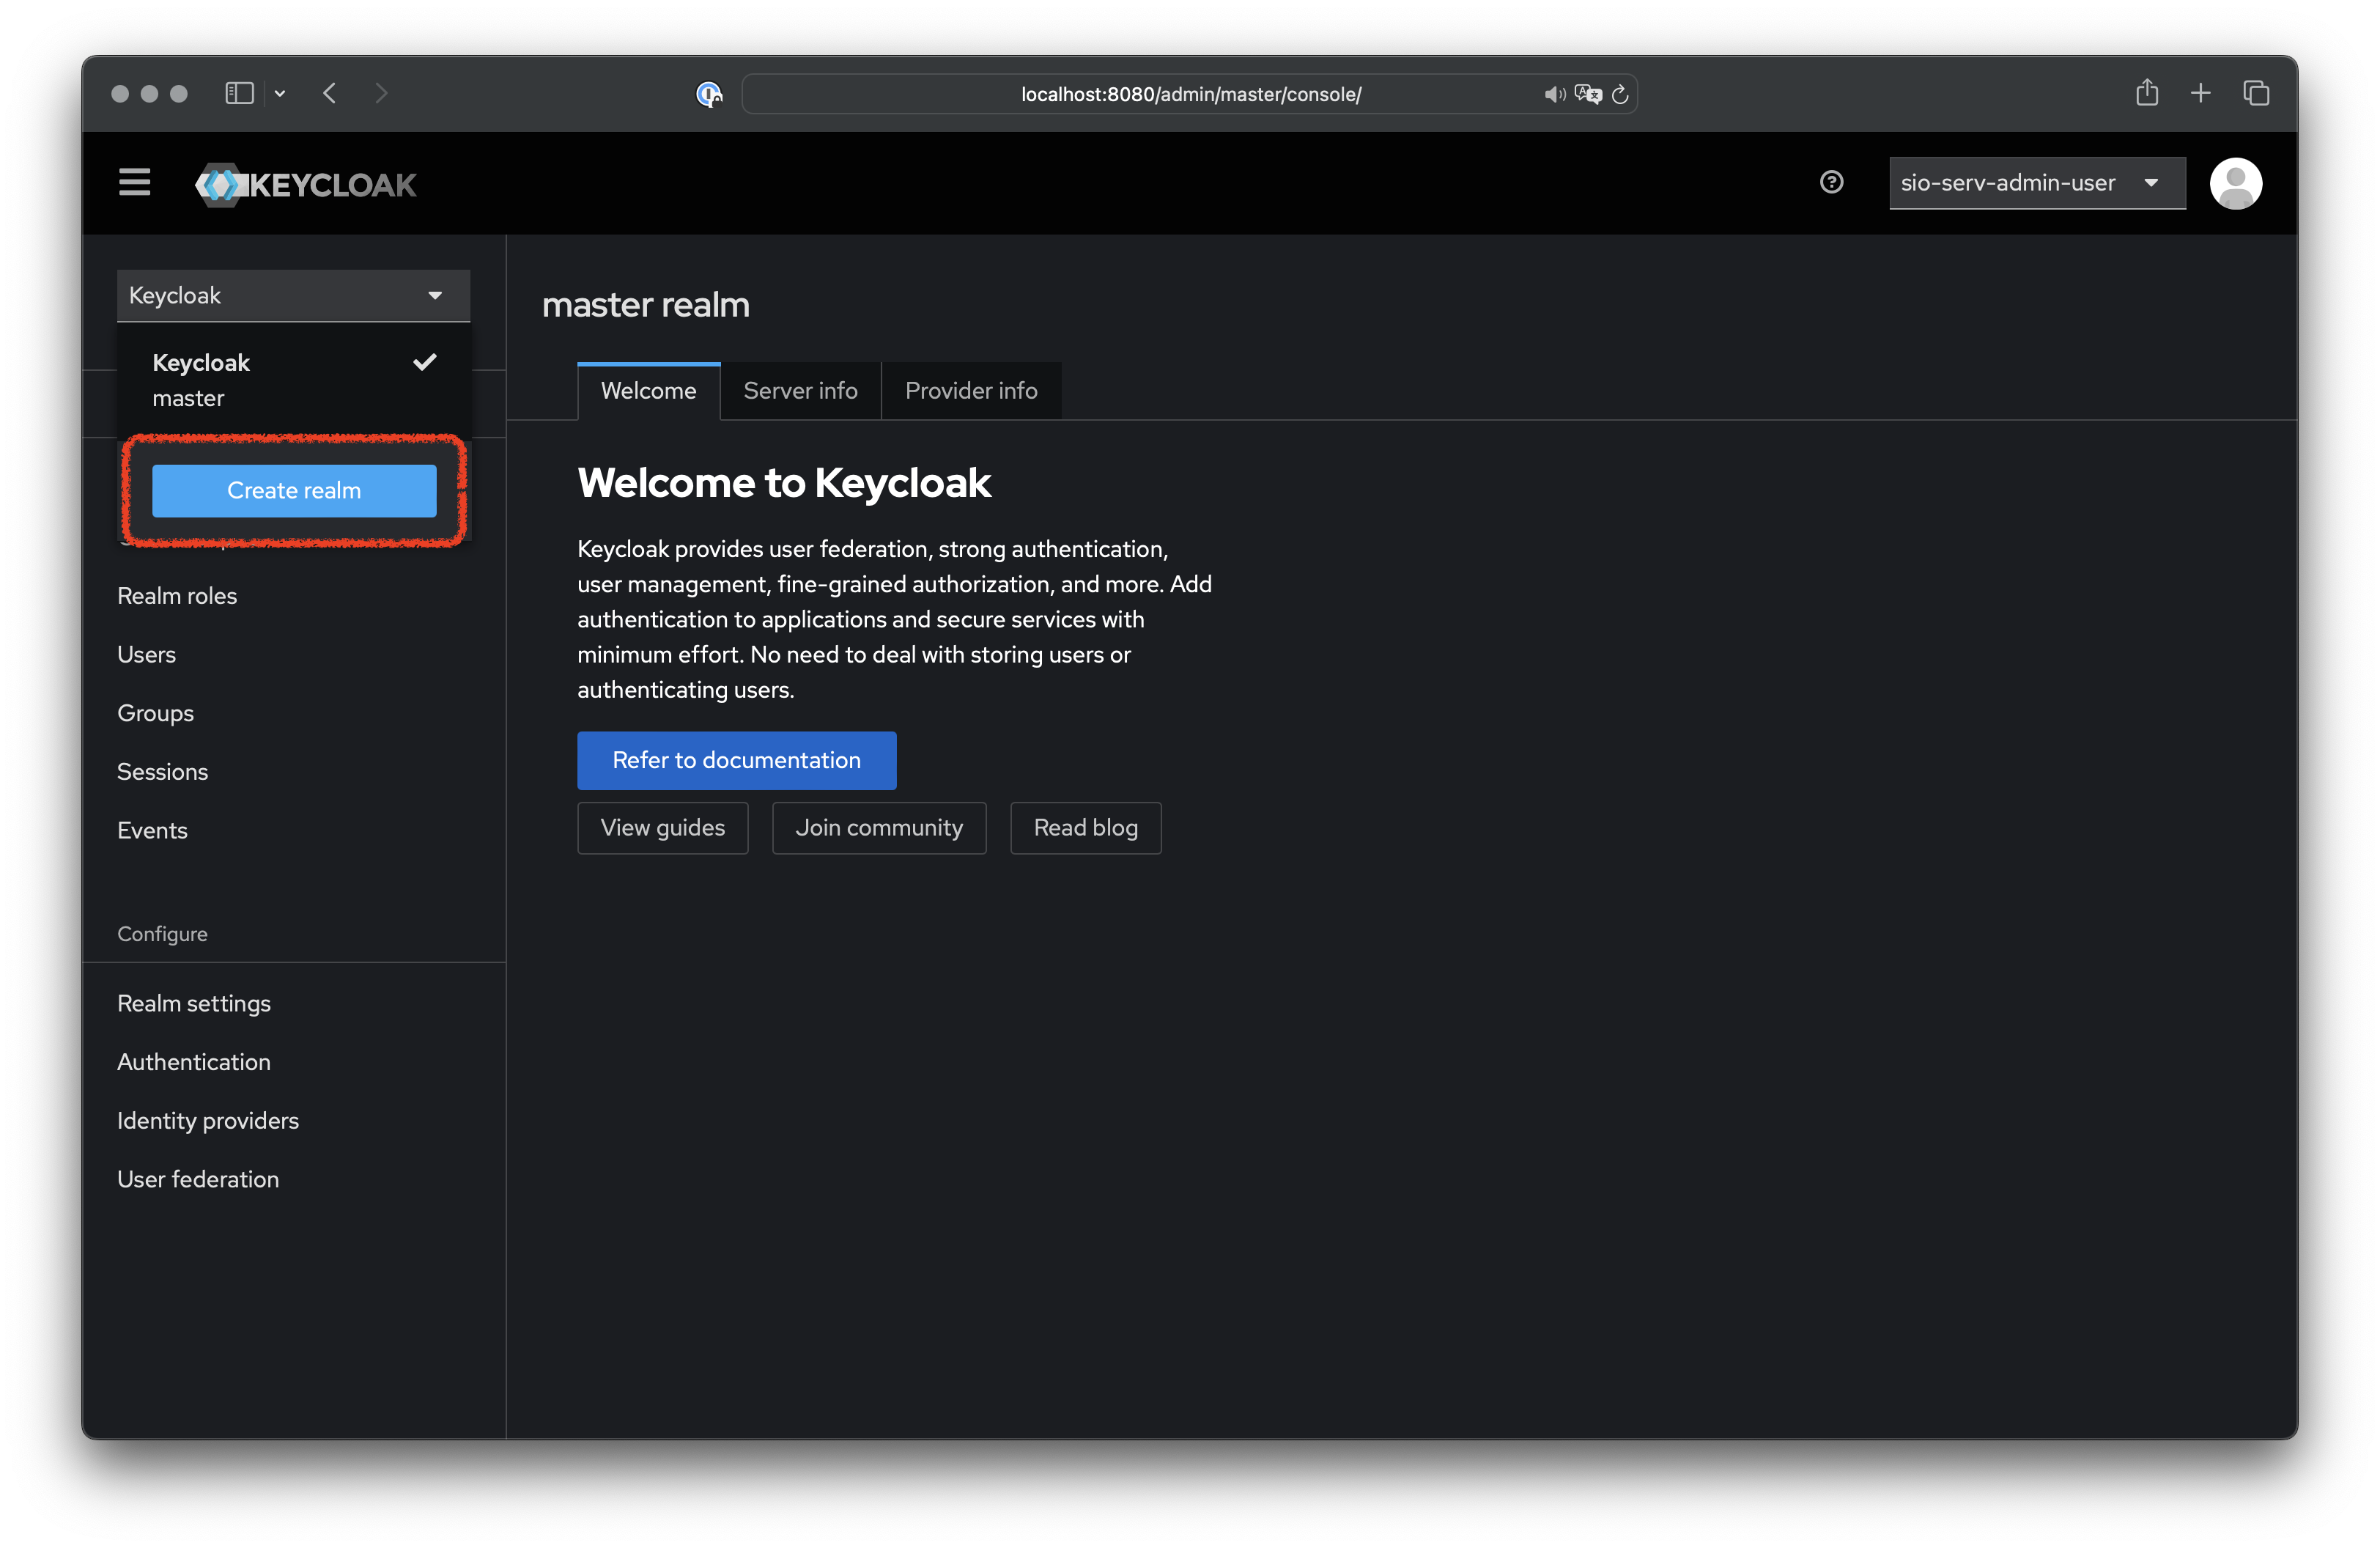2380x1548 pixels.
Task: Go back in browser history
Action: coord(330,93)
